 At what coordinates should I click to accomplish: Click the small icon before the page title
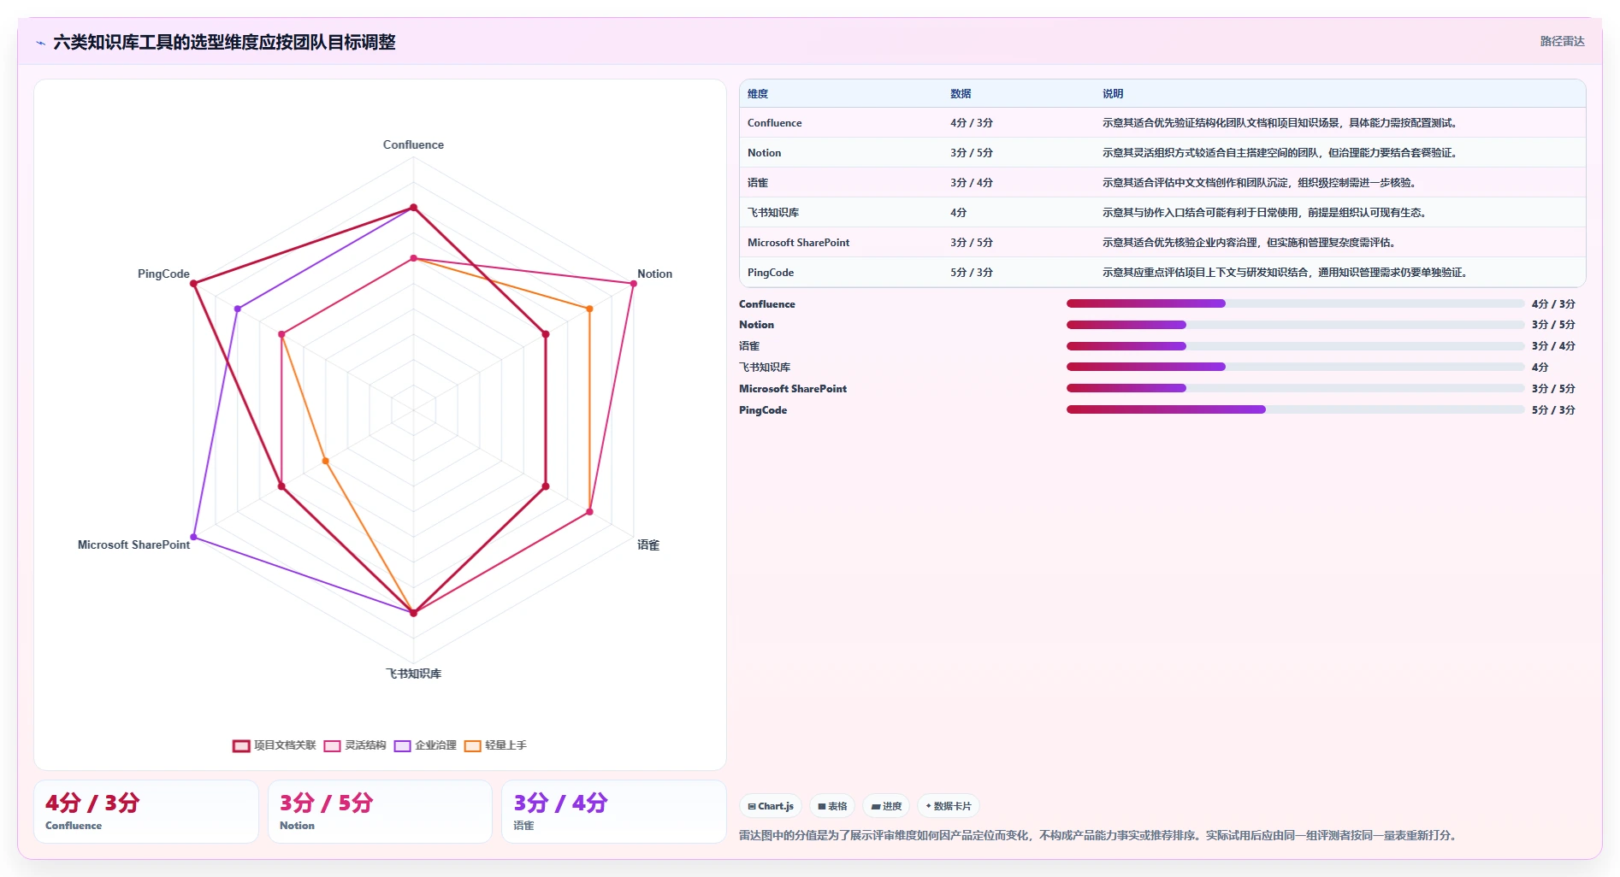tap(40, 43)
